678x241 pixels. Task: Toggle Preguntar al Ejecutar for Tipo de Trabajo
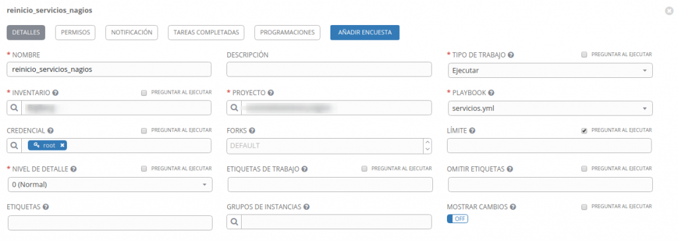click(584, 54)
